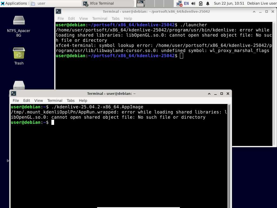This screenshot has width=277, height=208.
Task: Open File menu in the kdenlive-25042 terminal
Action: 61,18
